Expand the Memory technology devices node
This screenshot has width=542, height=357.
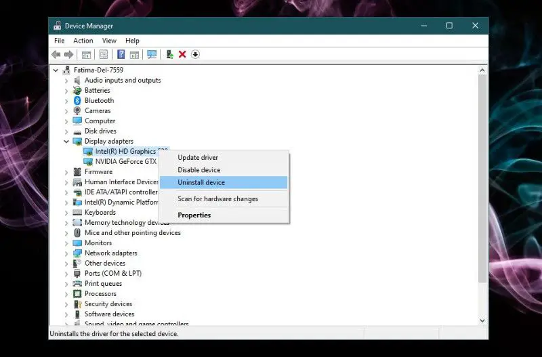pyautogui.click(x=66, y=223)
